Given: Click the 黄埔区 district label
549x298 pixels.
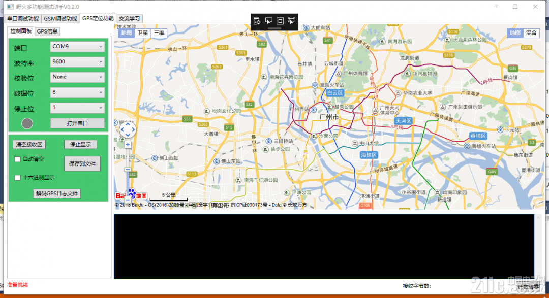Looking at the screenshot, I should click(478, 136).
